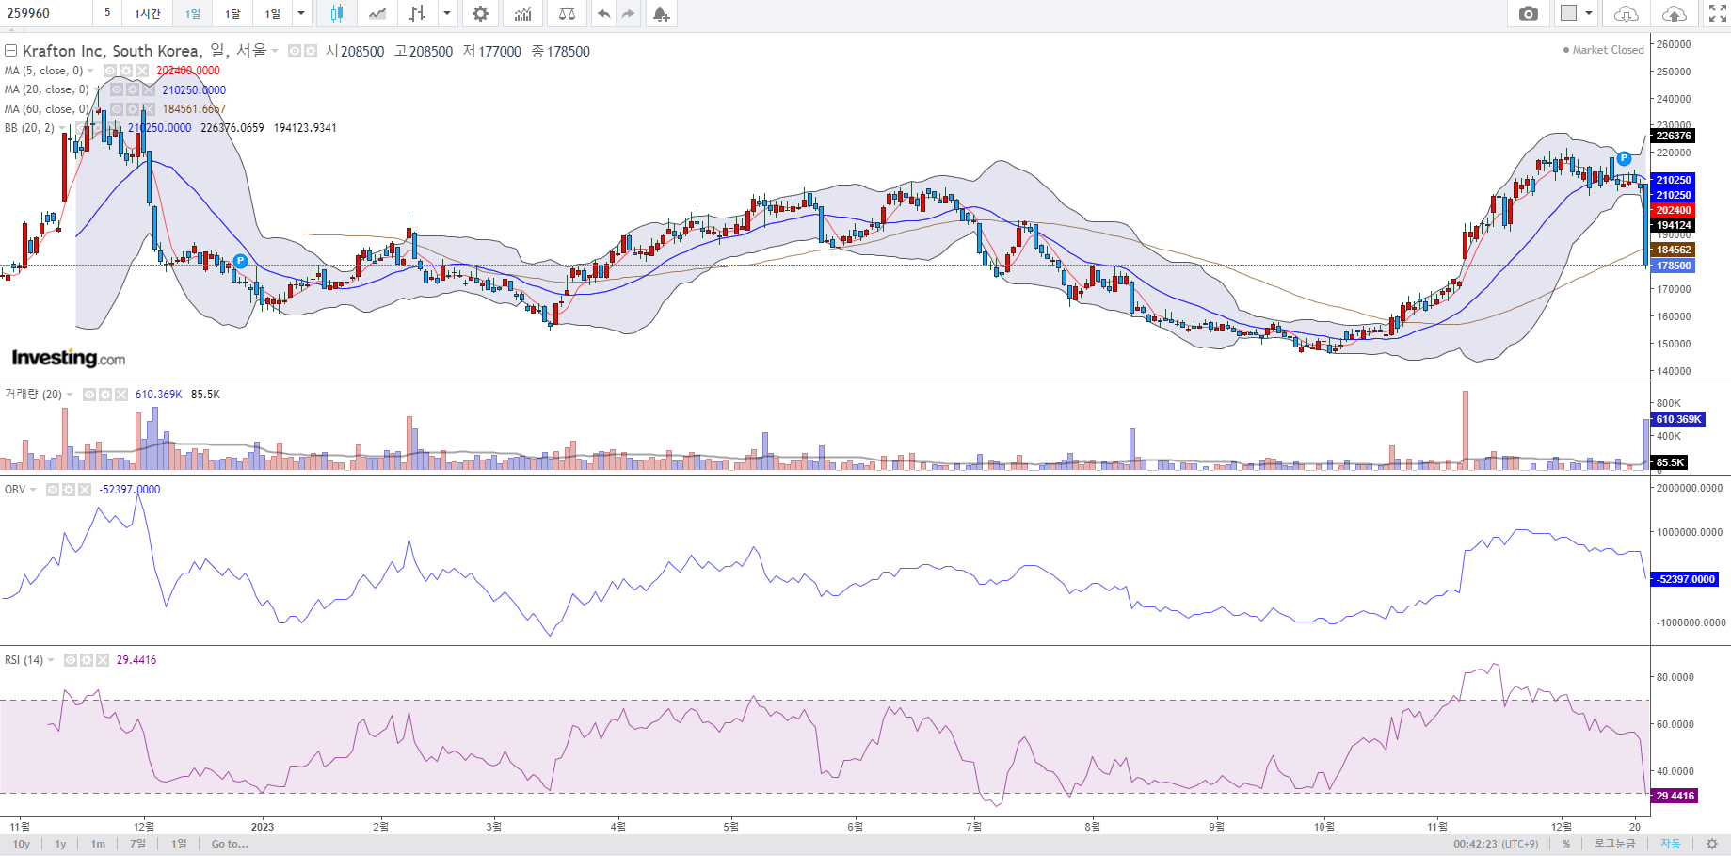Open OBV indicator settings gear
Viewport: 1731px width, 856px height.
click(69, 490)
